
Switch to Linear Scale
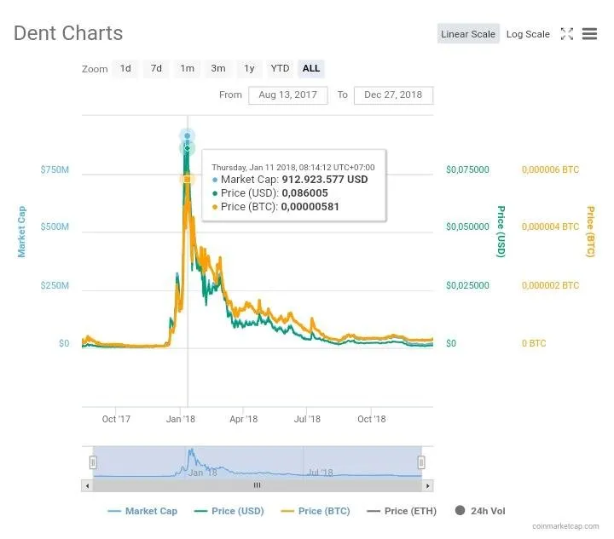pyautogui.click(x=468, y=34)
